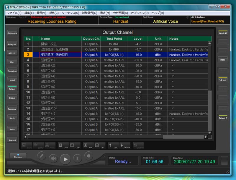Toggle the Connect button
Viewport: 236px width, 180px height.
[x=18, y=156]
